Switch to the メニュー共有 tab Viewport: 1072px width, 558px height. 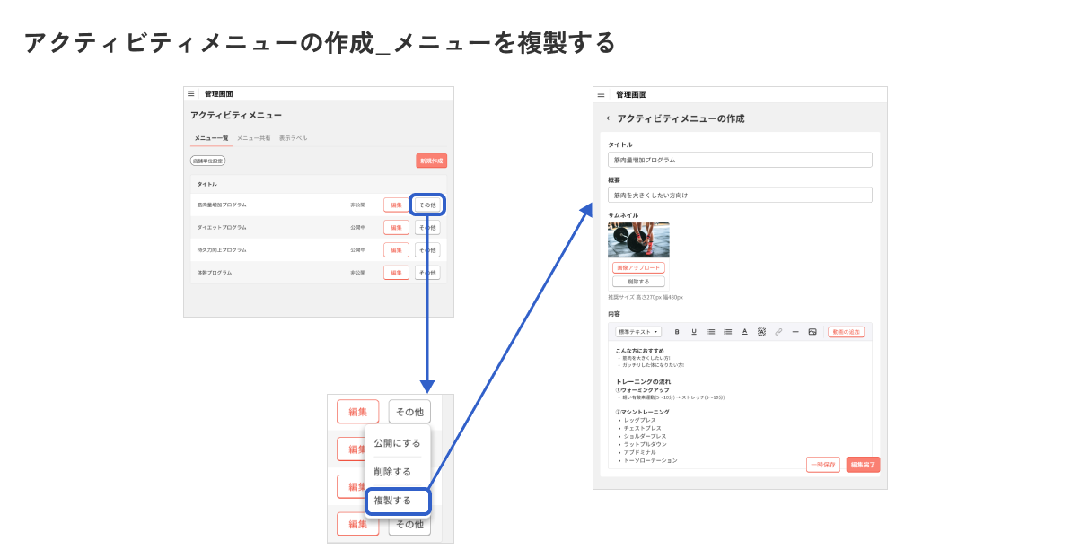pyautogui.click(x=253, y=138)
